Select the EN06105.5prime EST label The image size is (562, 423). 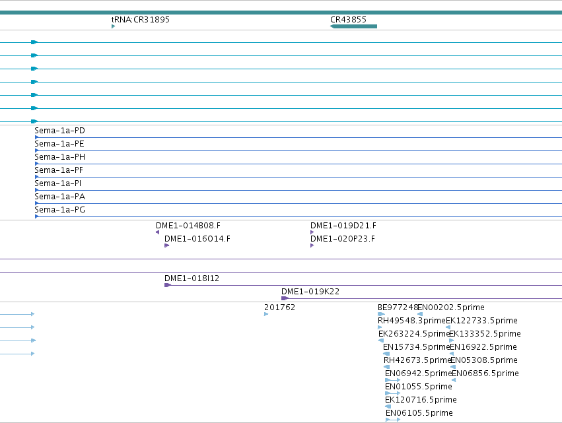[419, 413]
